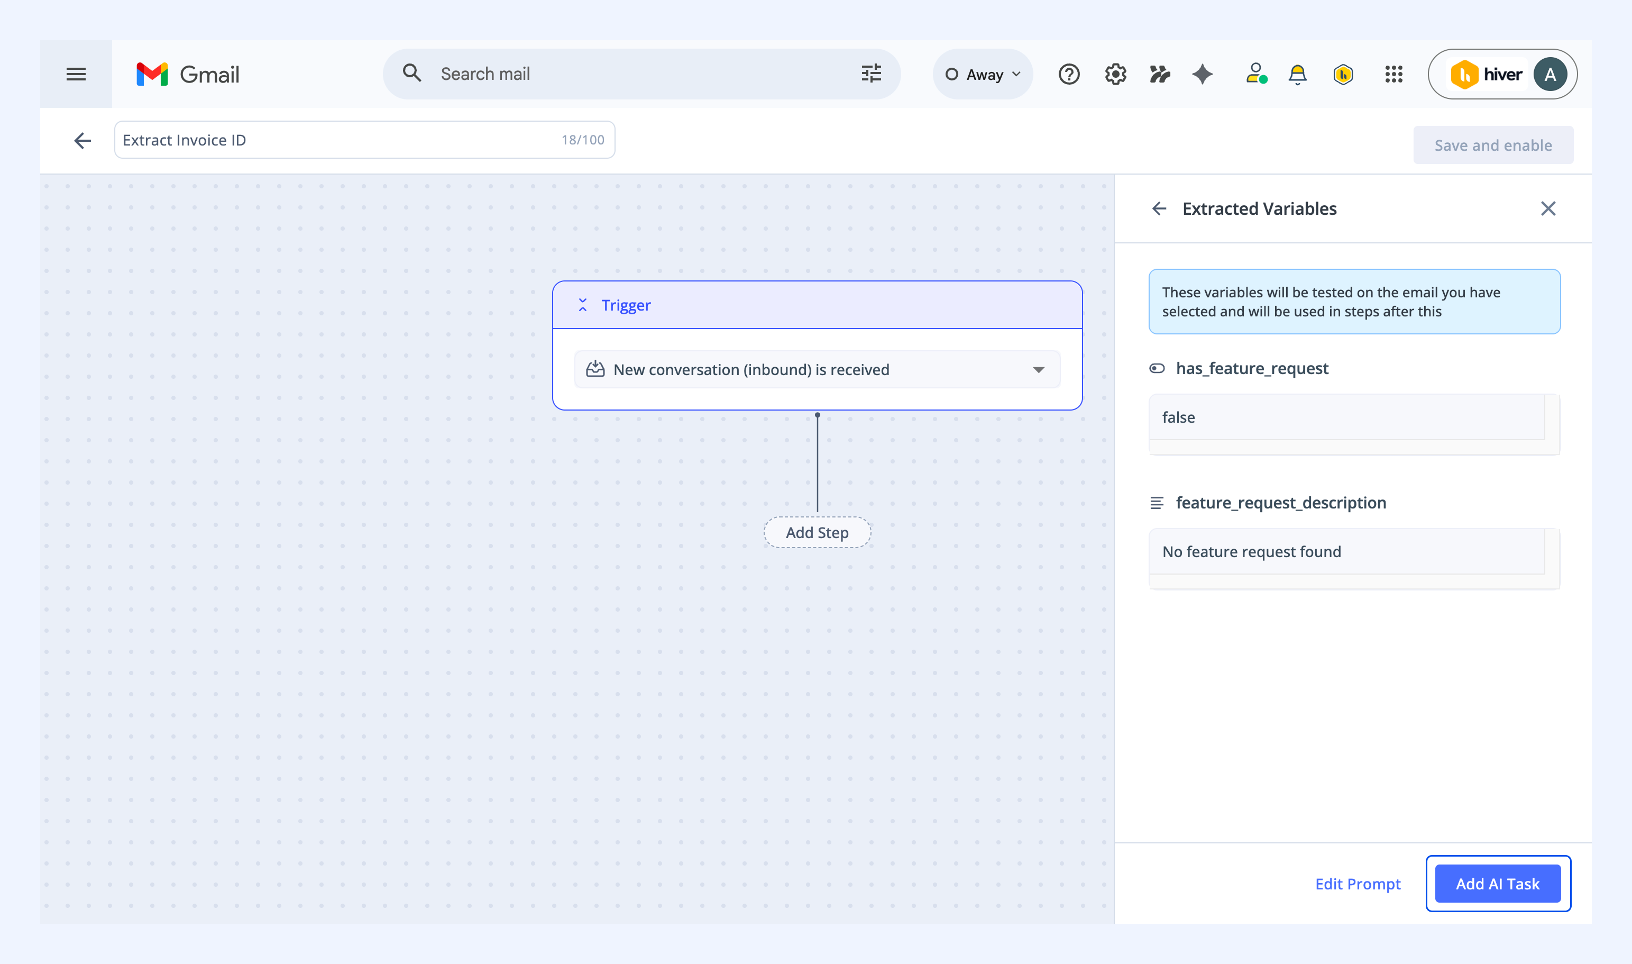Click the Hiver analytics icon next to settings gear
The image size is (1632, 964).
1159,74
